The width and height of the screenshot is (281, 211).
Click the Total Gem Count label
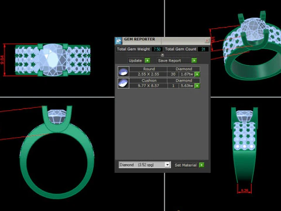tap(181, 49)
